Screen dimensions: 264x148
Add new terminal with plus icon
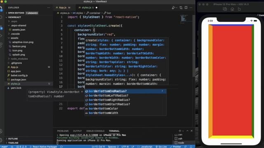pos(180,131)
